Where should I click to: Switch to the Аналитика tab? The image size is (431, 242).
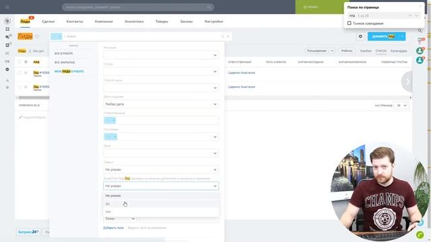point(134,22)
